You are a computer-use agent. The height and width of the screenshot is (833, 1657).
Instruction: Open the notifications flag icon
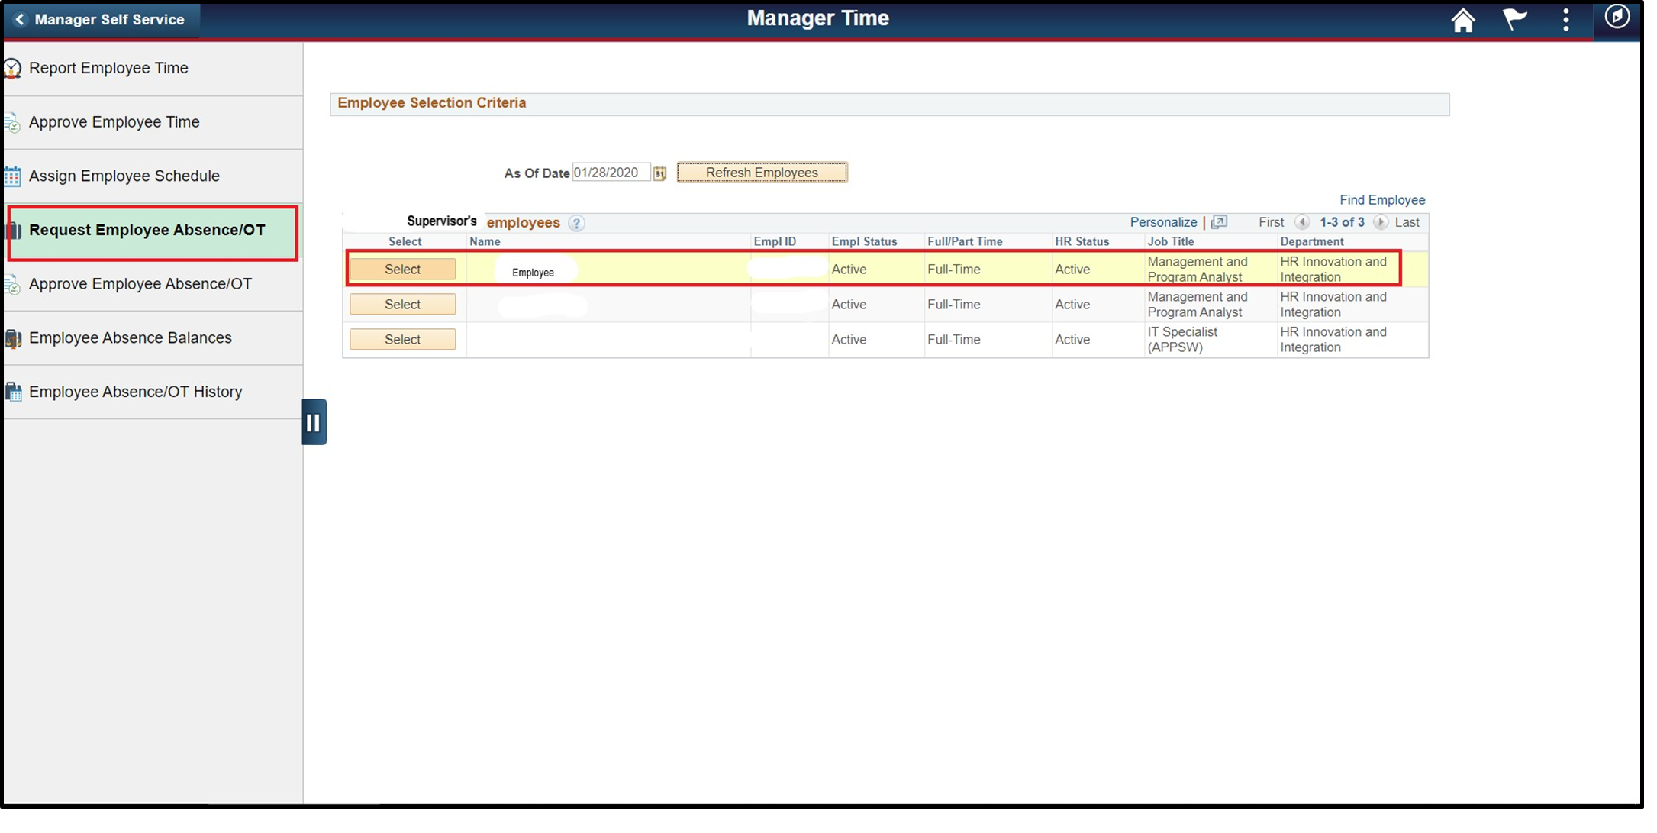[x=1515, y=20]
